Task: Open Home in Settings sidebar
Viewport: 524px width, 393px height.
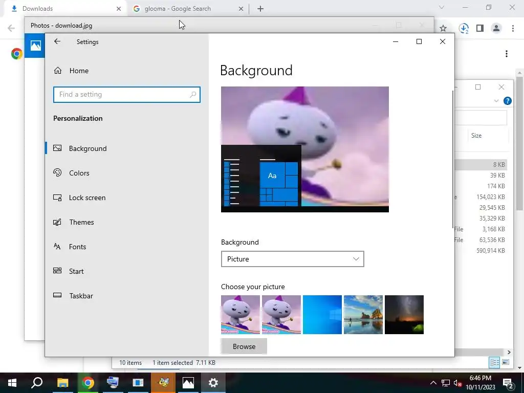Action: (x=79, y=71)
